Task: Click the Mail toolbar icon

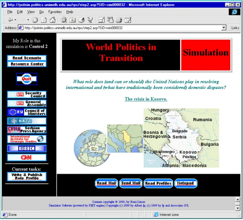Action: pos(110,20)
